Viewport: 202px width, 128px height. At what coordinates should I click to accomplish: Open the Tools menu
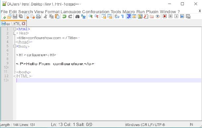pyautogui.click(x=116, y=12)
